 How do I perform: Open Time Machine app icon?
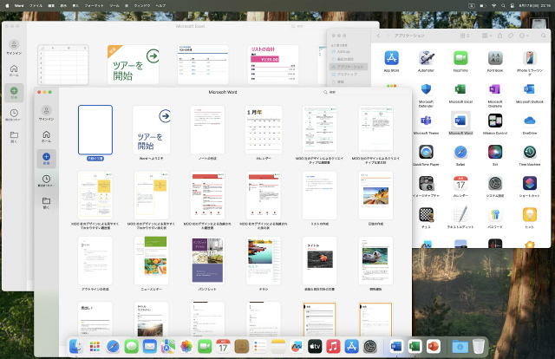(530, 154)
